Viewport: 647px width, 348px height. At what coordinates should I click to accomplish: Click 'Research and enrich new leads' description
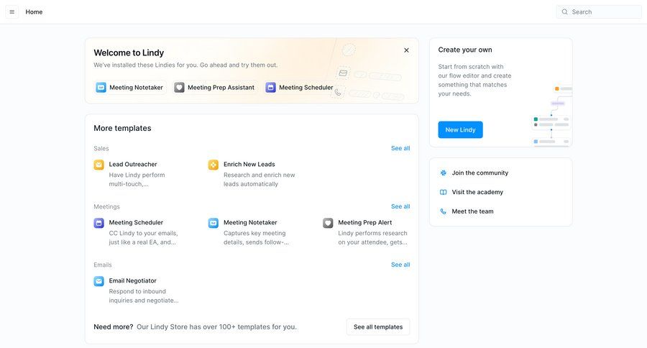tap(259, 180)
